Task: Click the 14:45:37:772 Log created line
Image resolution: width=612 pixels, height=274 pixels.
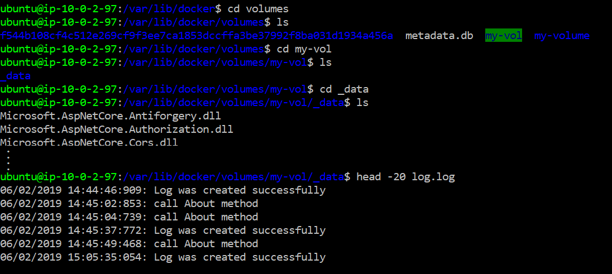Action: pos(162,230)
